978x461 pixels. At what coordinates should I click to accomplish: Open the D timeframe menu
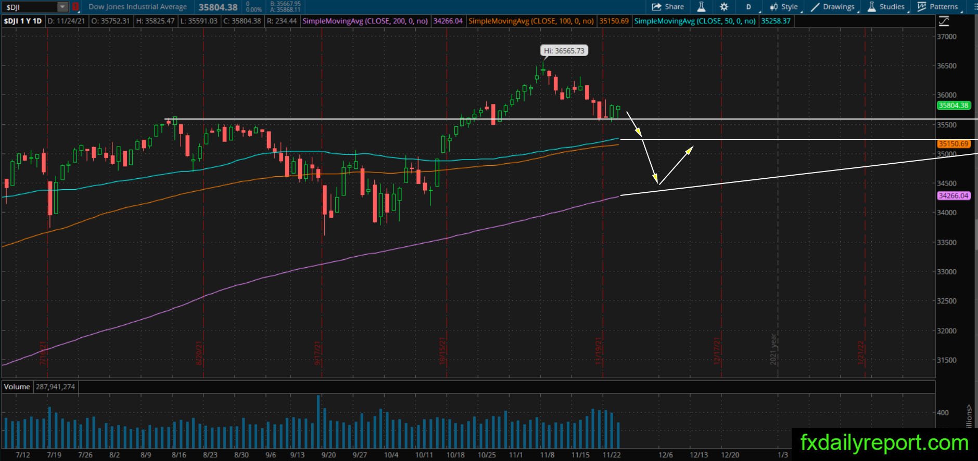click(x=748, y=7)
